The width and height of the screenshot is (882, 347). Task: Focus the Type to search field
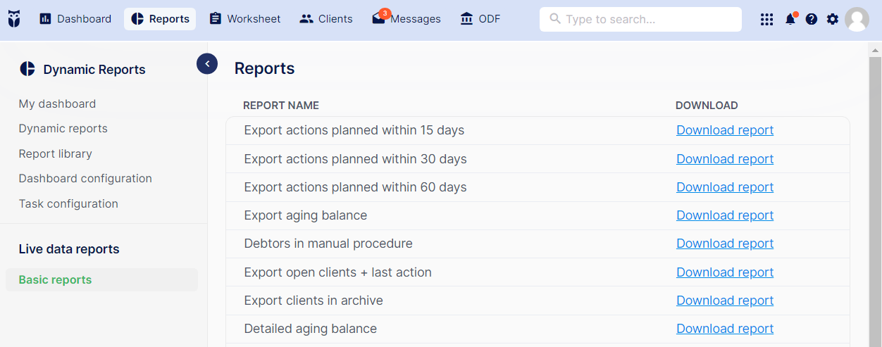tap(640, 19)
